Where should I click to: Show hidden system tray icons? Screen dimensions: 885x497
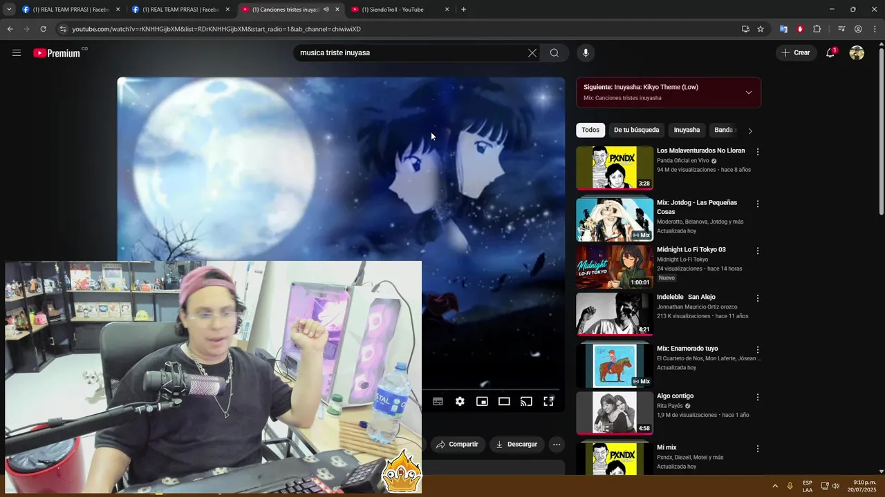(x=774, y=486)
